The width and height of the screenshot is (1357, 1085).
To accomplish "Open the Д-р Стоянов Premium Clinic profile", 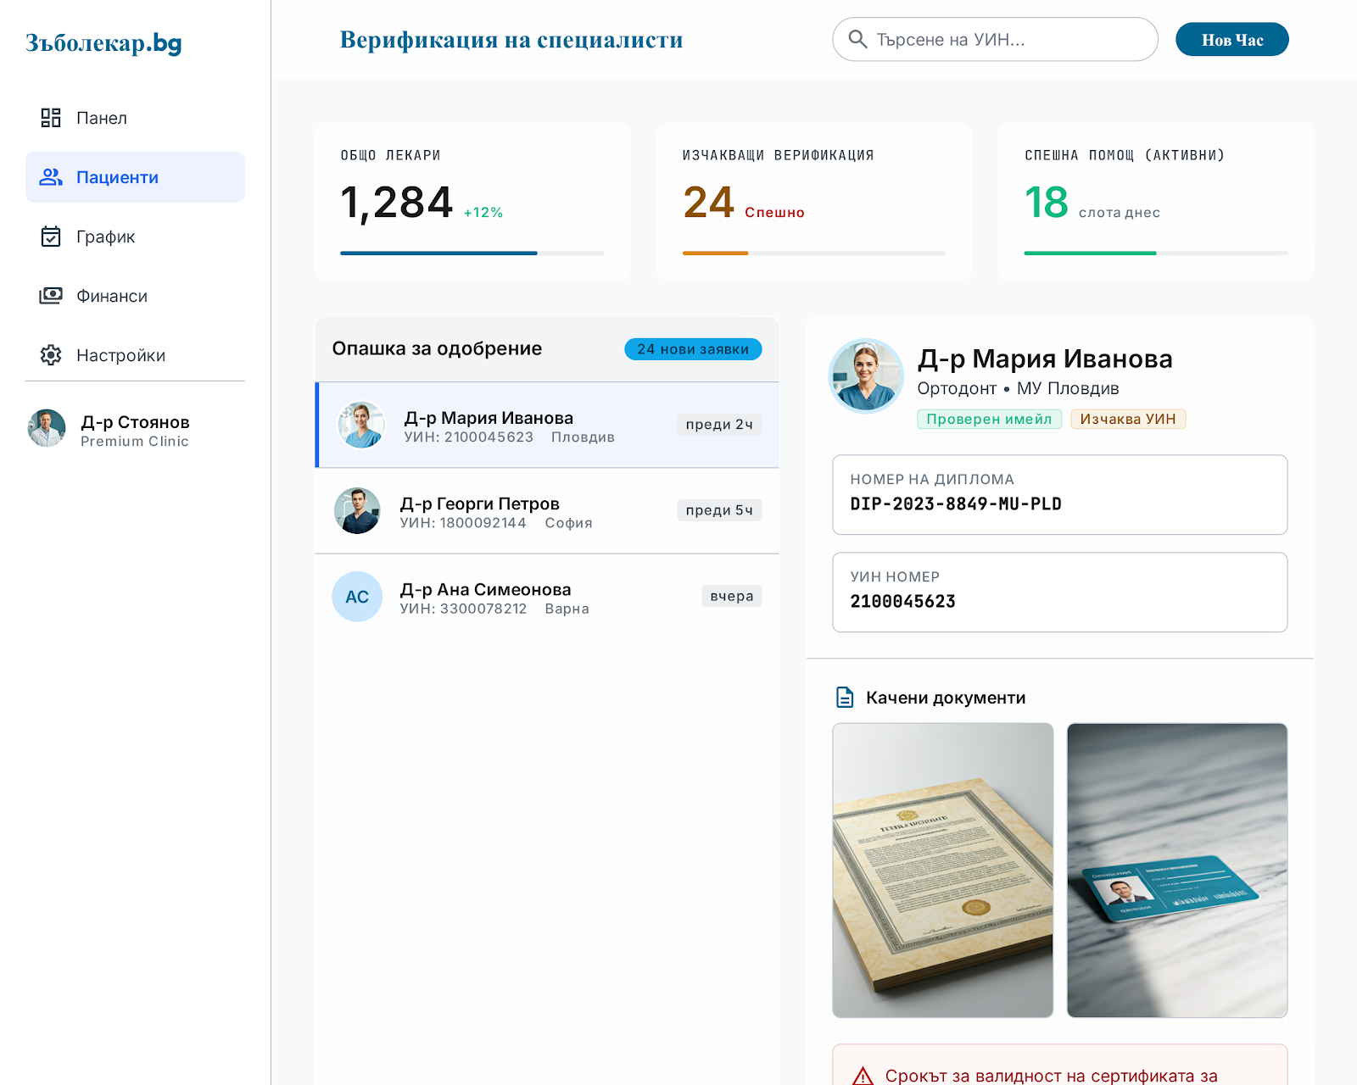I will (135, 429).
